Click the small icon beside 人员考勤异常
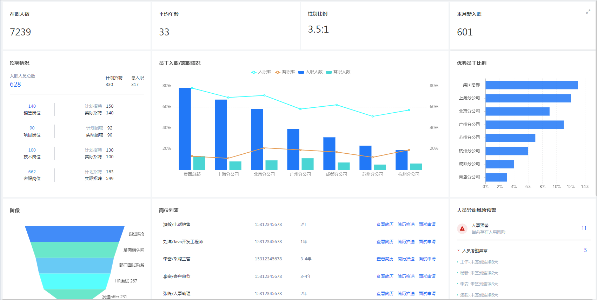The height and width of the screenshot is (300, 597). (x=458, y=251)
